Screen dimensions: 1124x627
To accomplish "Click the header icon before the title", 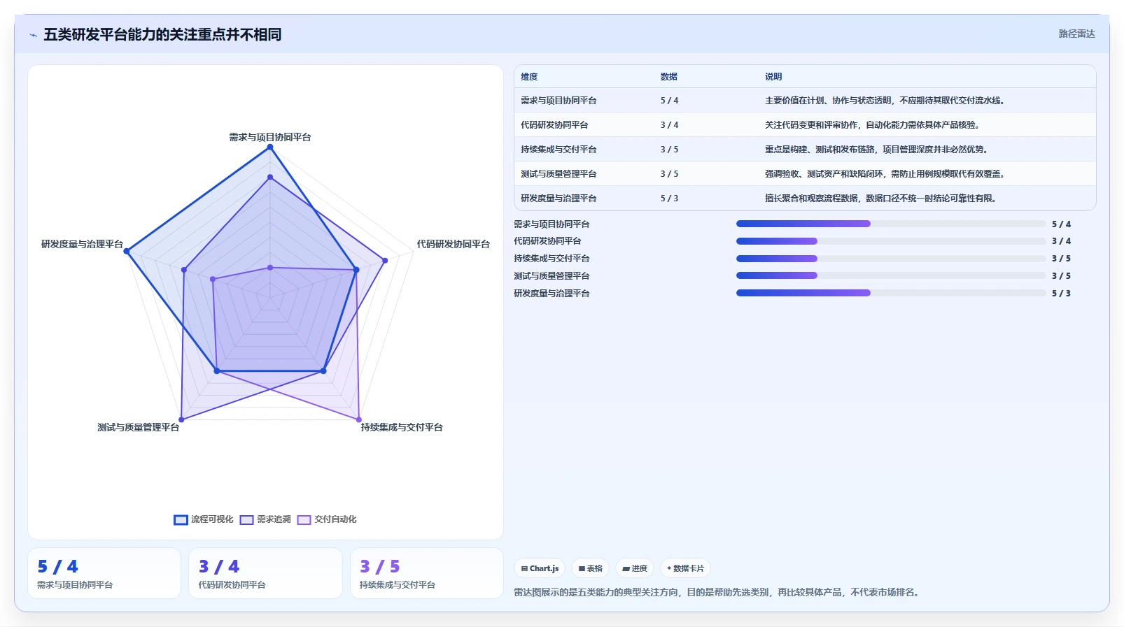I will [33, 35].
